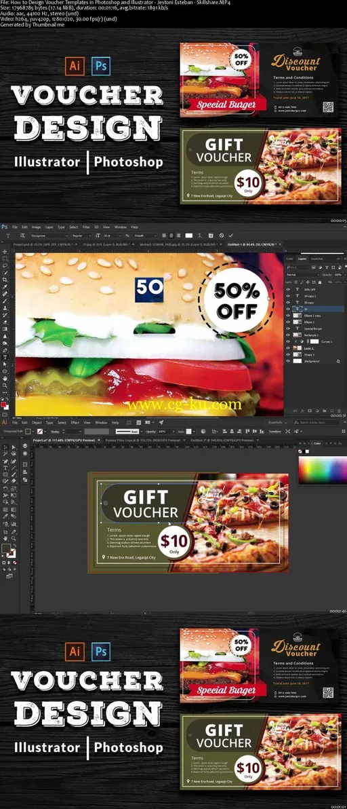Add a layer mask from Layers panel bottom

pos(310,411)
